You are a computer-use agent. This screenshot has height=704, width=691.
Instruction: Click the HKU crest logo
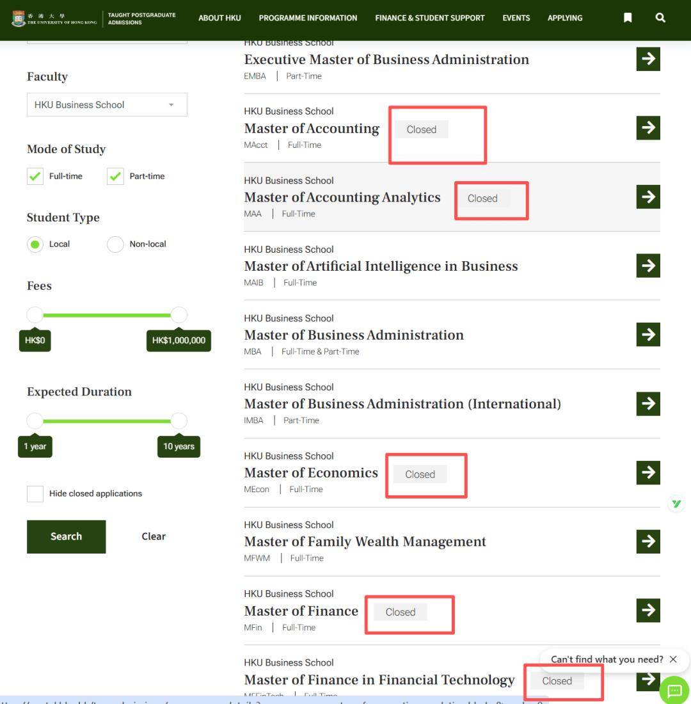pyautogui.click(x=19, y=19)
